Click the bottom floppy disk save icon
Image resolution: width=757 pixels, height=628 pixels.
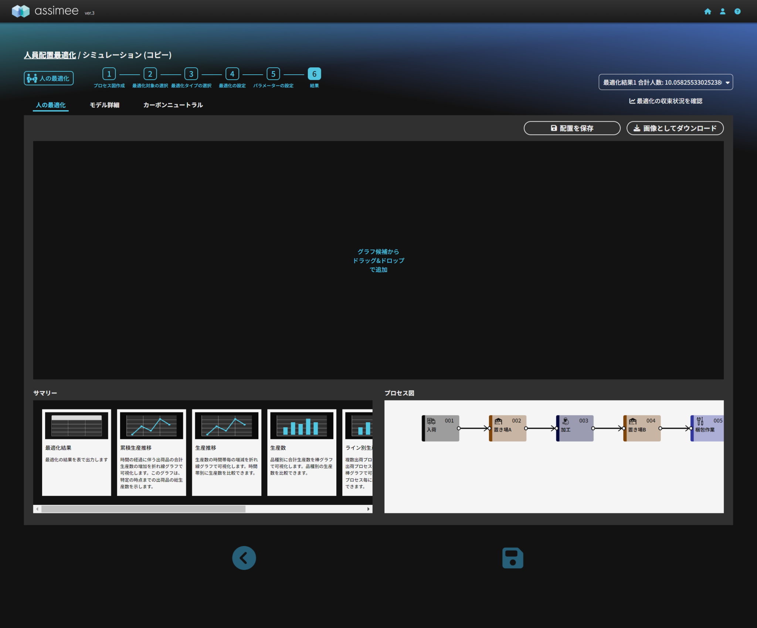coord(512,558)
